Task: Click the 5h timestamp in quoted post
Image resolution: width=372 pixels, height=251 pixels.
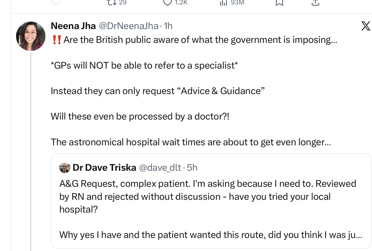Action: pos(192,167)
